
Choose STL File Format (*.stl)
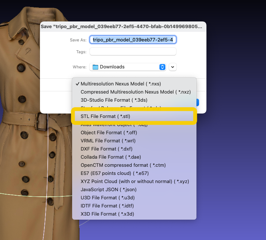pyautogui.click(x=134, y=116)
